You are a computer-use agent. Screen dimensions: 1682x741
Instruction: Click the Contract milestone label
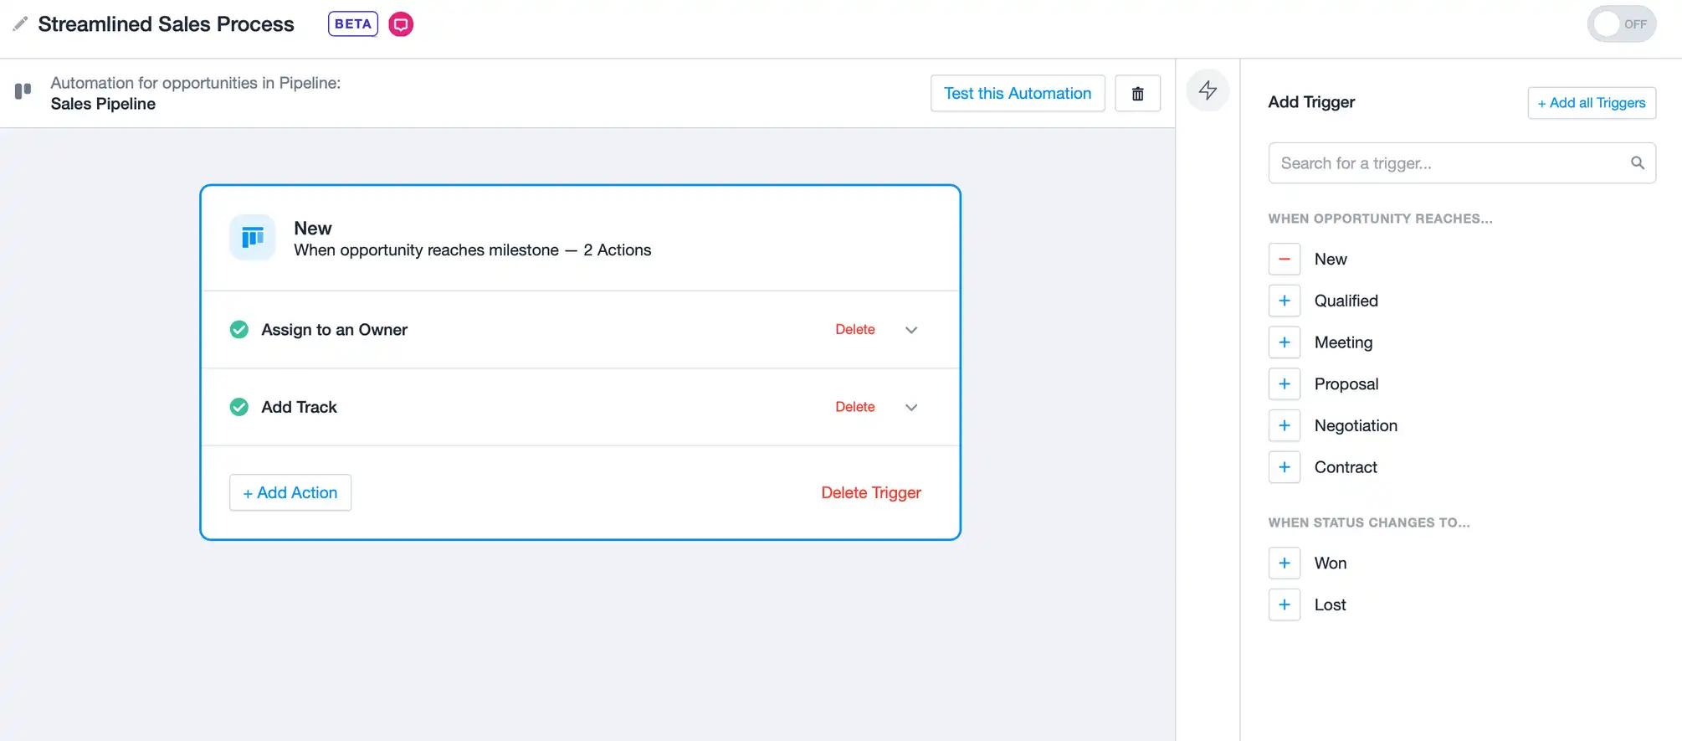point(1345,467)
